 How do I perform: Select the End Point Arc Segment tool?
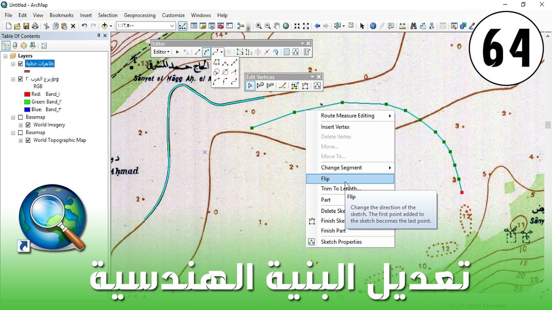(x=207, y=52)
